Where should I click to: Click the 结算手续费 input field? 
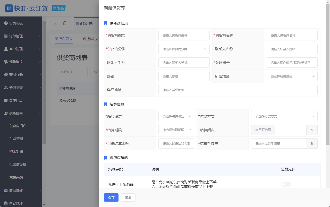point(279,143)
